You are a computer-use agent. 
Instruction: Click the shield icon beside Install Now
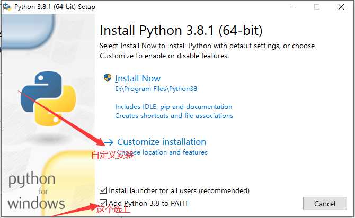tap(108, 78)
